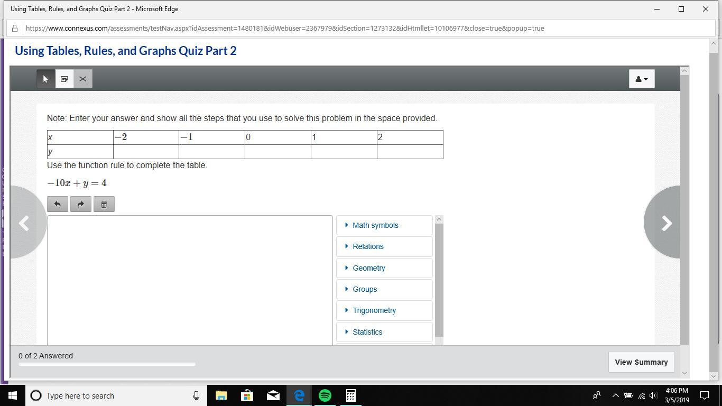Screen dimensions: 722x406
Task: Open Spotify from the taskbar
Action: pos(325,395)
